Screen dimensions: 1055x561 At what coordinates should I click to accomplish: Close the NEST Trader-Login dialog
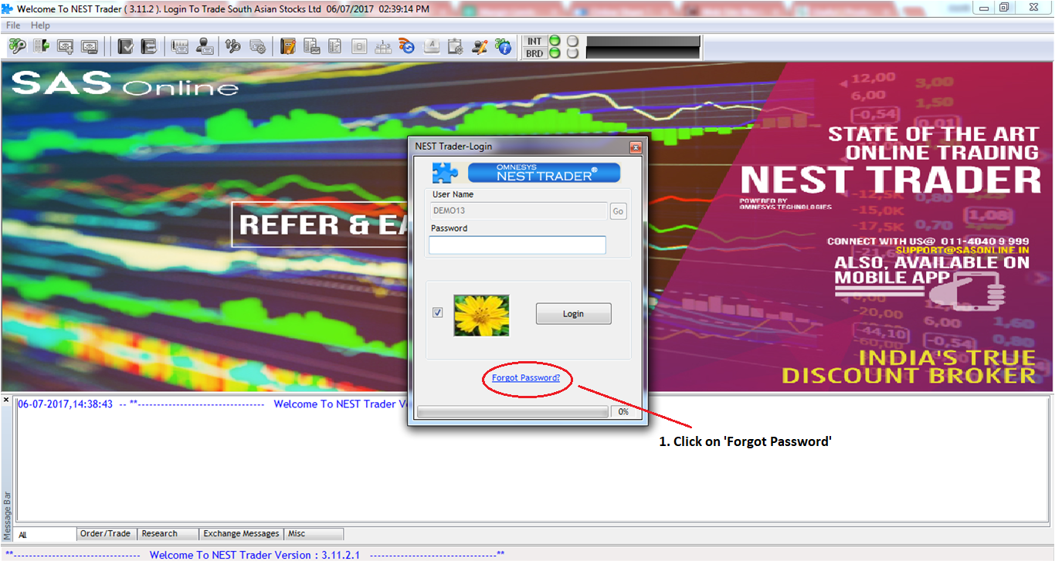(636, 147)
